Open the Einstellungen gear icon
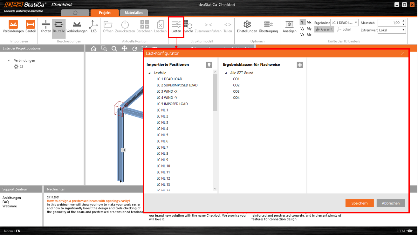This screenshot has width=418, height=235. [x=247, y=25]
